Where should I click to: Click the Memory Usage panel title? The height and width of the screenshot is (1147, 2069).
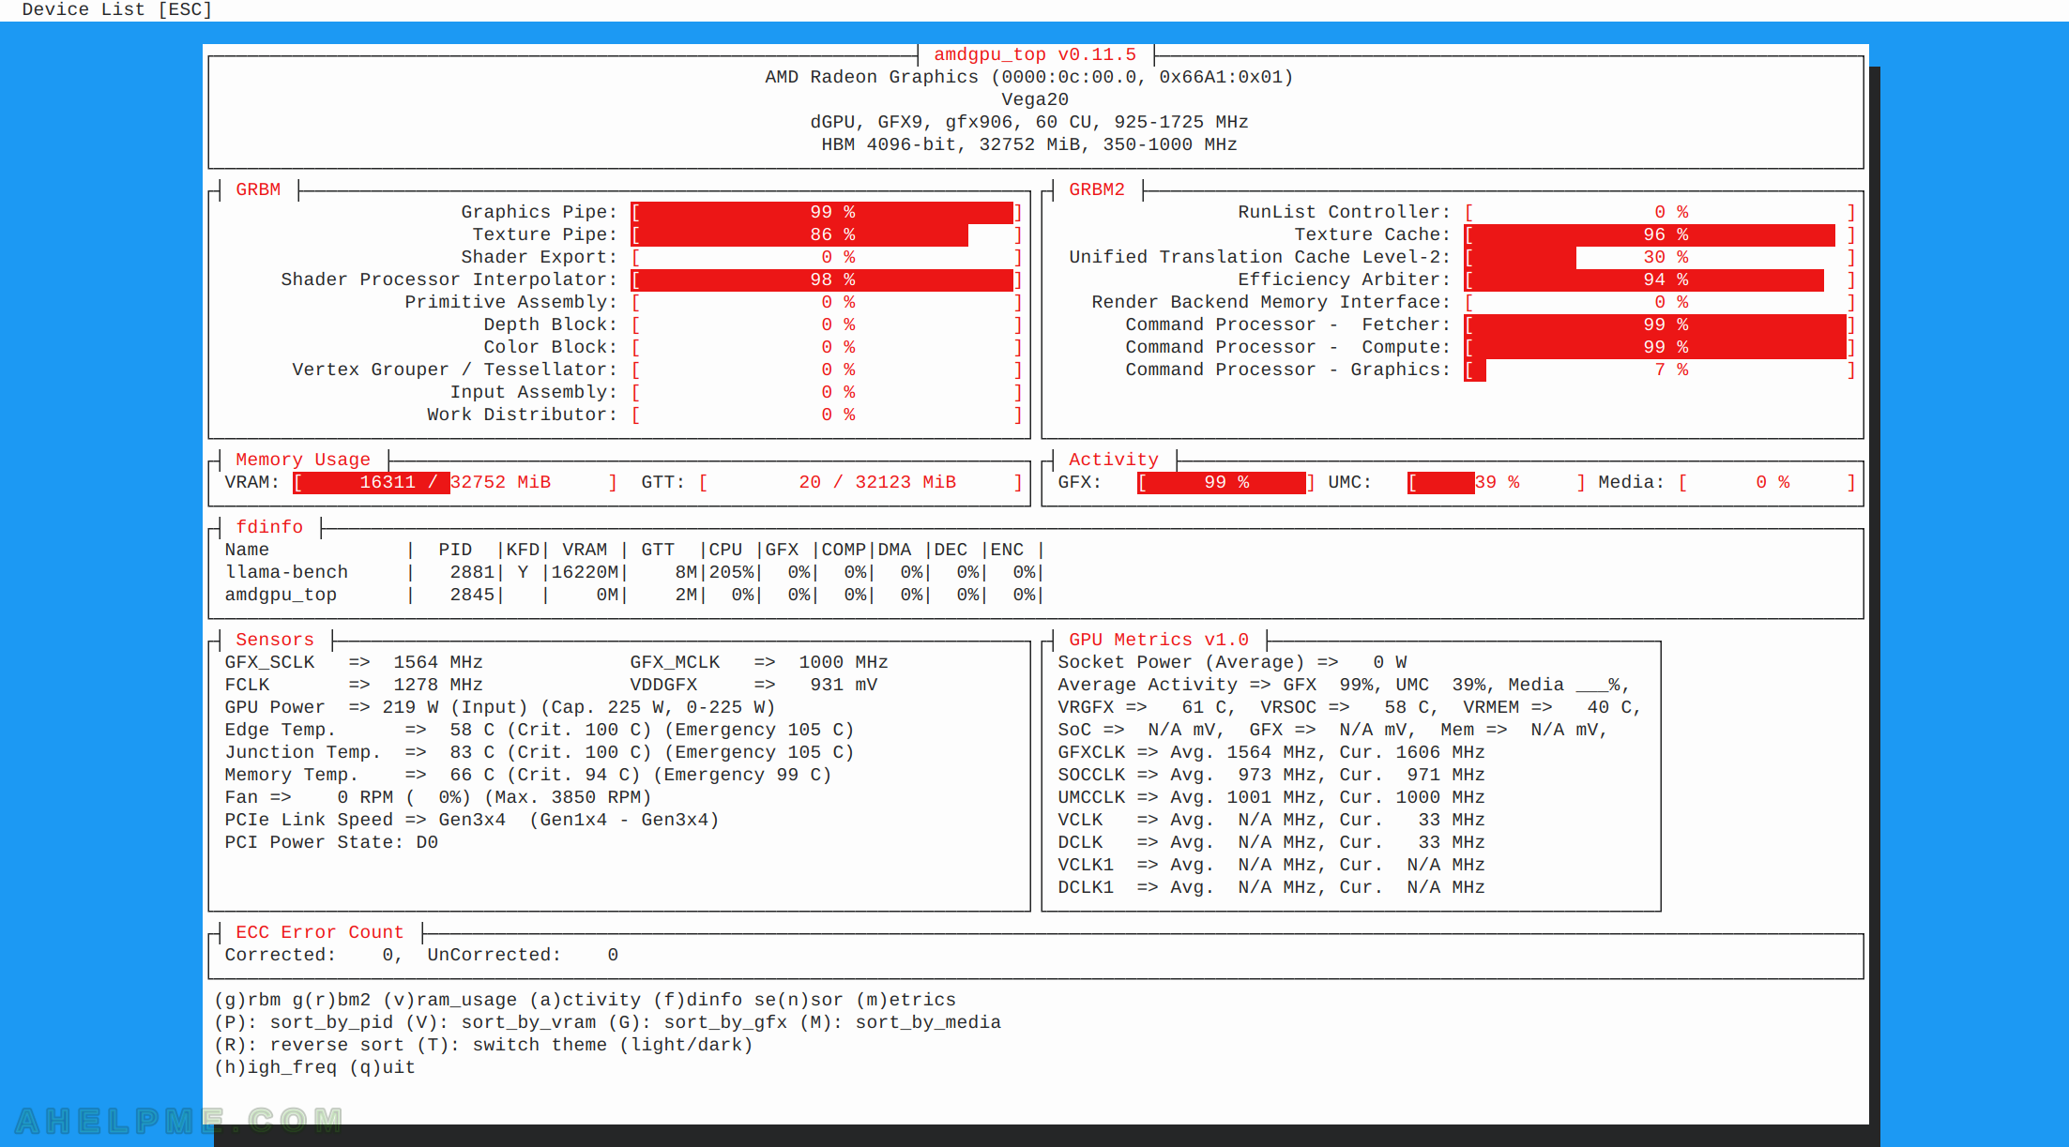(x=303, y=460)
